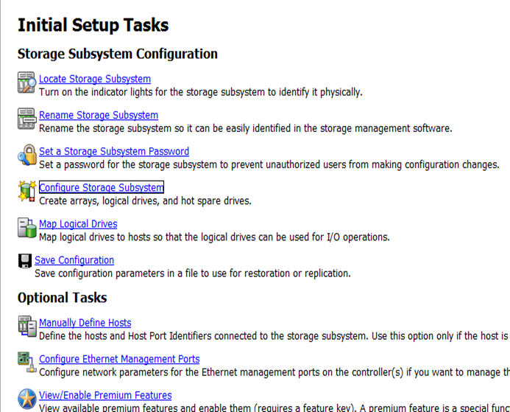This screenshot has height=412, width=510.
Task: Click the Storage Subsystem Configuration heading
Action: coord(118,54)
